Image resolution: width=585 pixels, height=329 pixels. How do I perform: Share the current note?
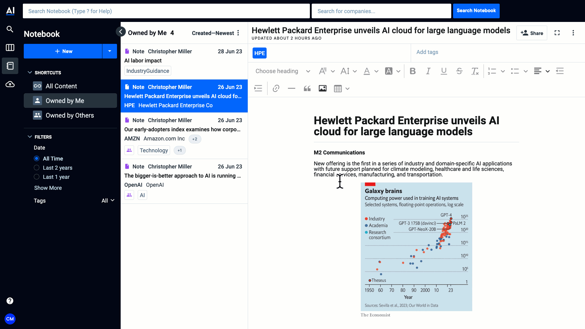532,33
